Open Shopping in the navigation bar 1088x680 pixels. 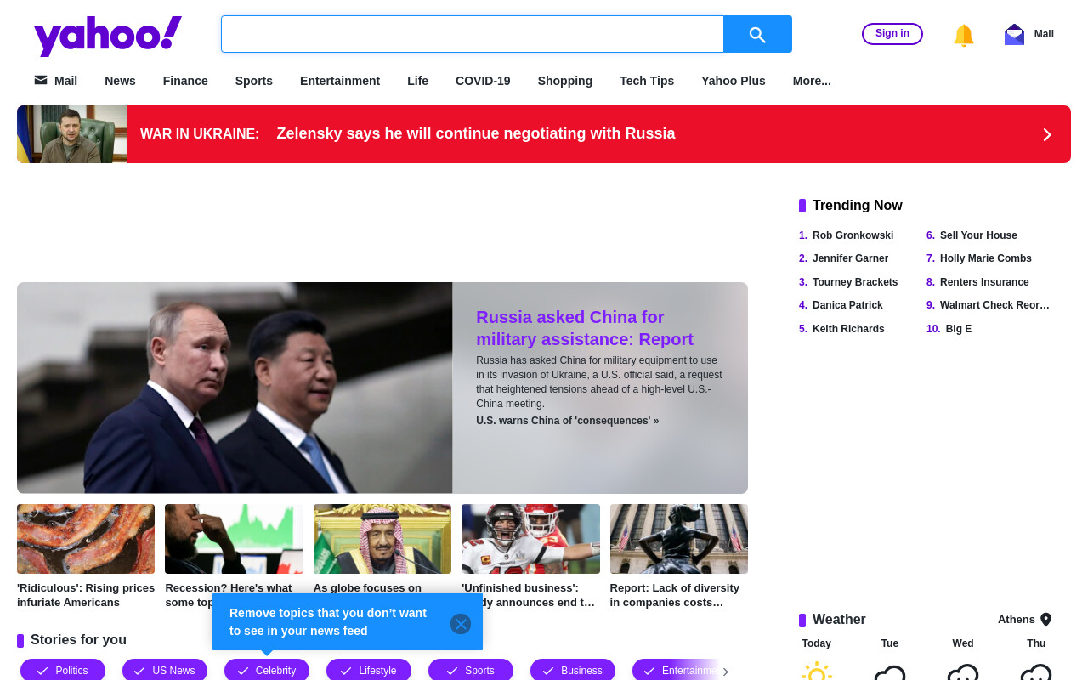tap(565, 81)
